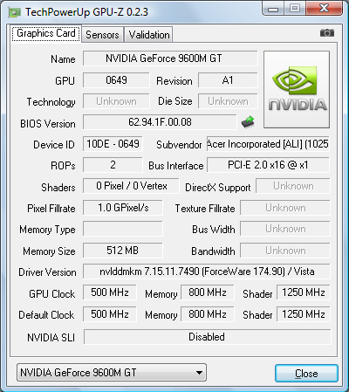Screen dimensions: 349x392
Task: Click the camera screenshot icon
Action: pos(327,33)
